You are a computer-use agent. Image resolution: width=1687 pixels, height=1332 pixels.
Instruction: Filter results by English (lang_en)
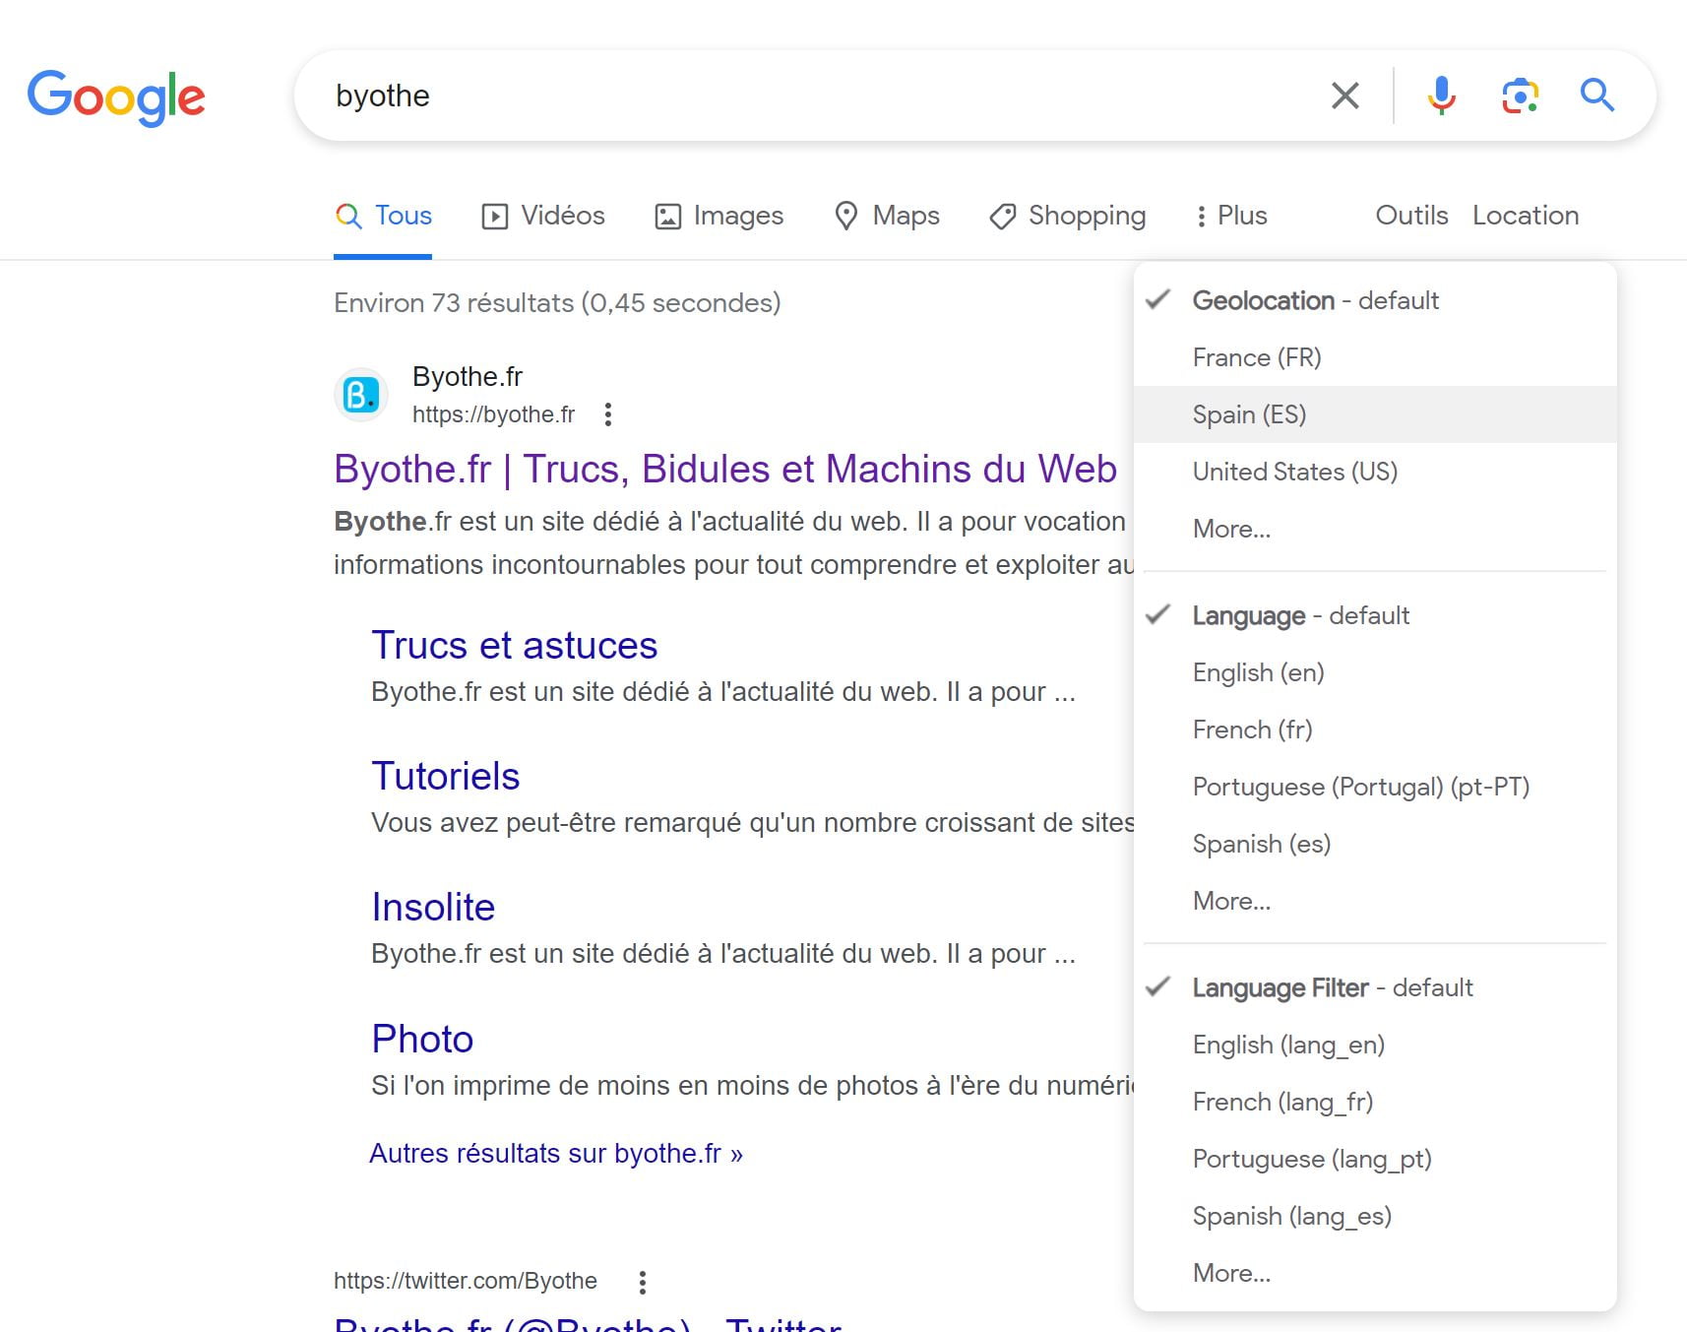click(x=1375, y=1045)
